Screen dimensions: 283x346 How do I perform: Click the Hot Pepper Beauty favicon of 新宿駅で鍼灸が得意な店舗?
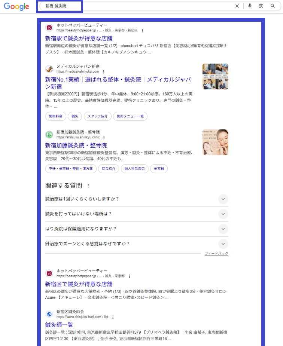49,28
